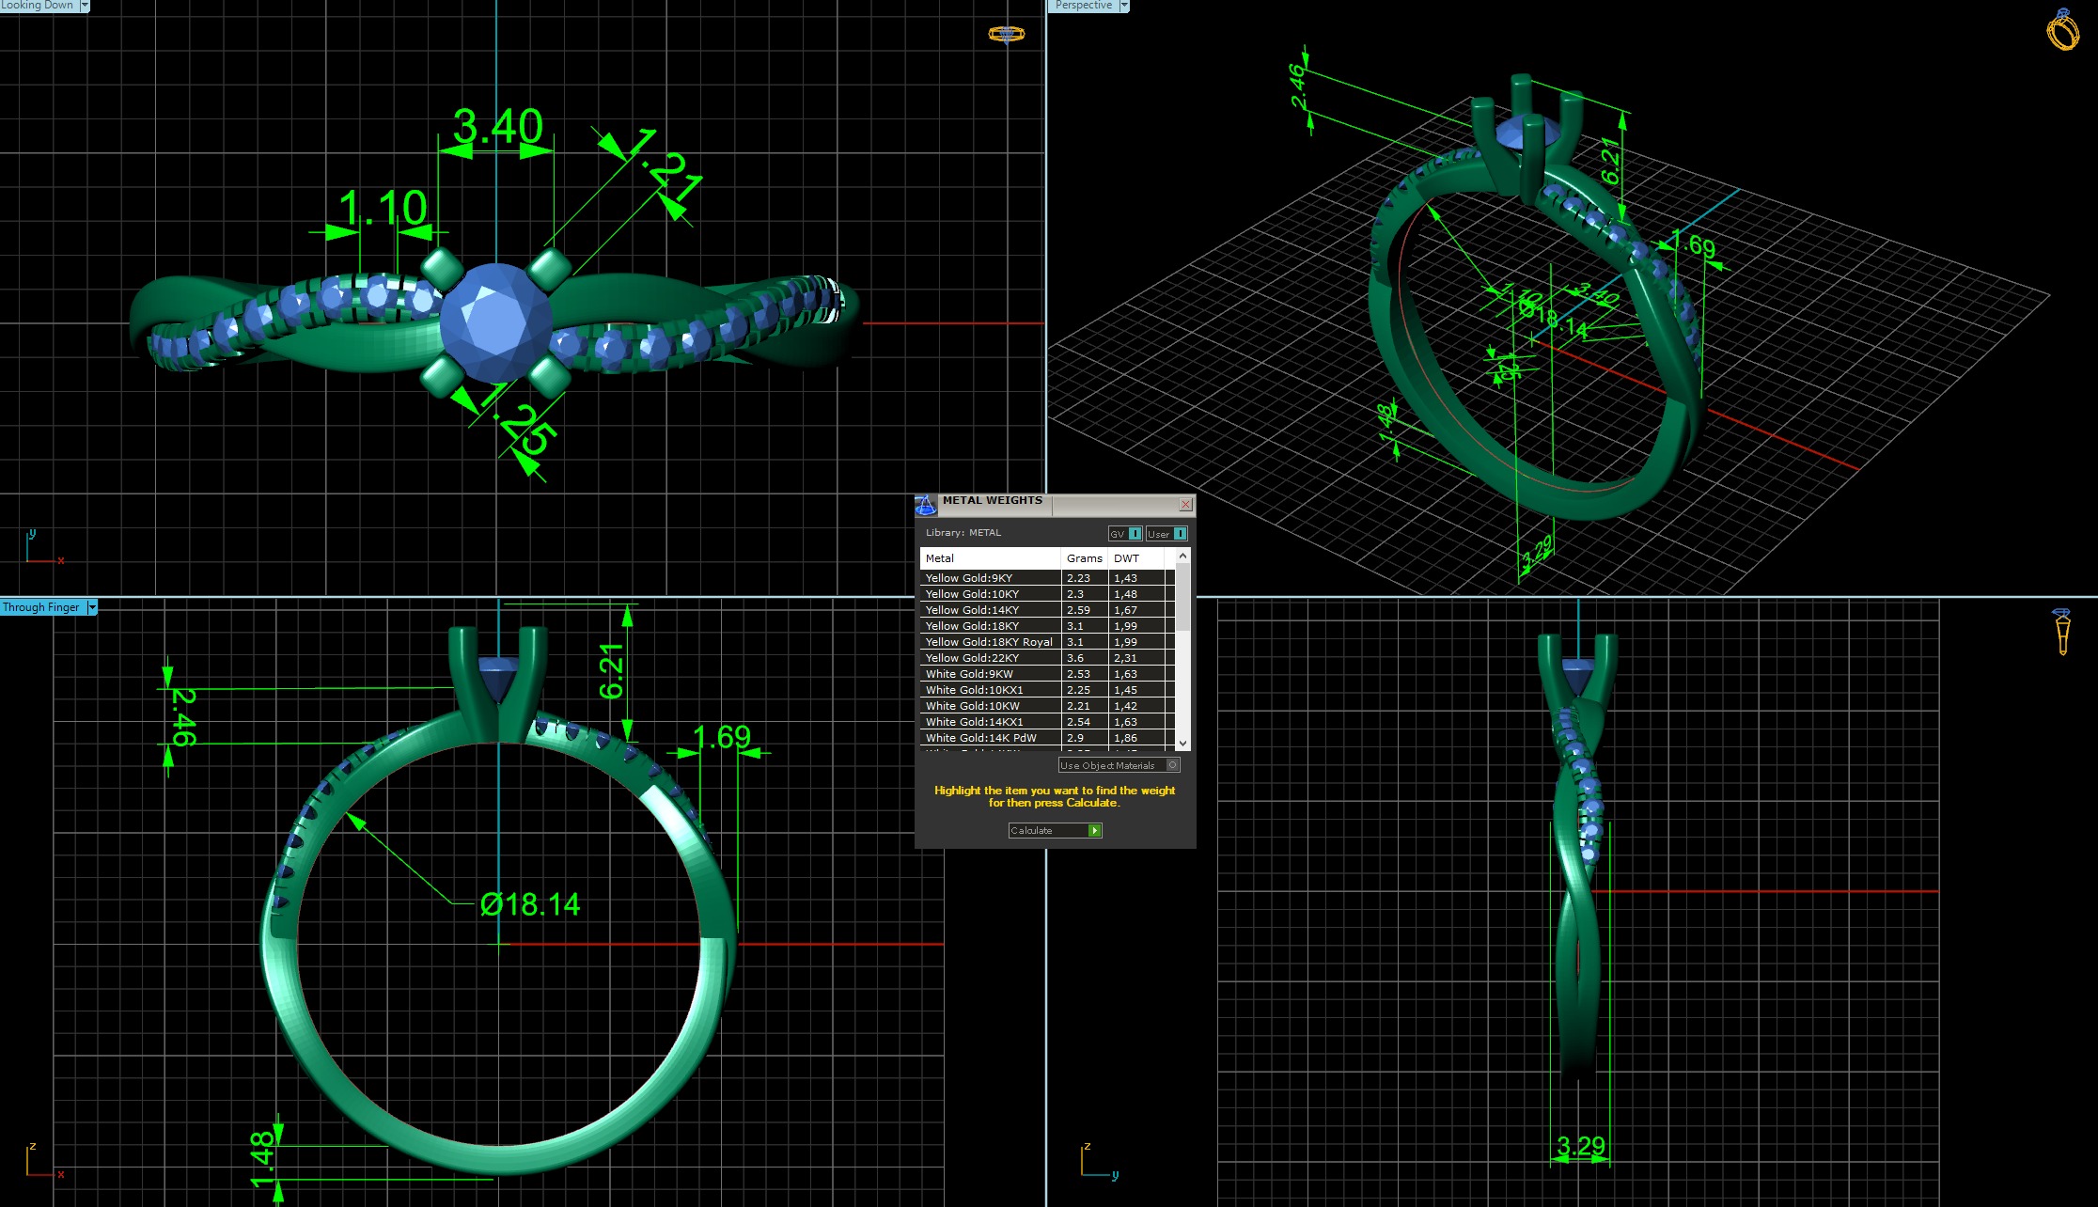The width and height of the screenshot is (2098, 1207).
Task: Enable Use Object Materials option
Action: 1172,765
